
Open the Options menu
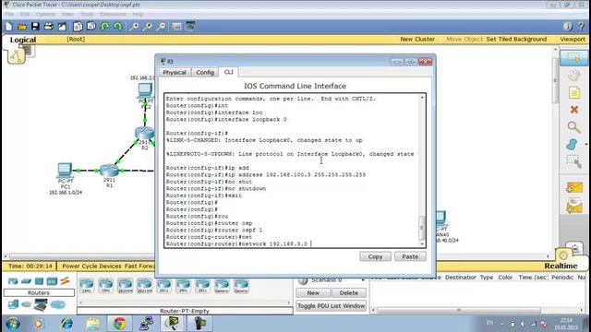tap(45, 14)
